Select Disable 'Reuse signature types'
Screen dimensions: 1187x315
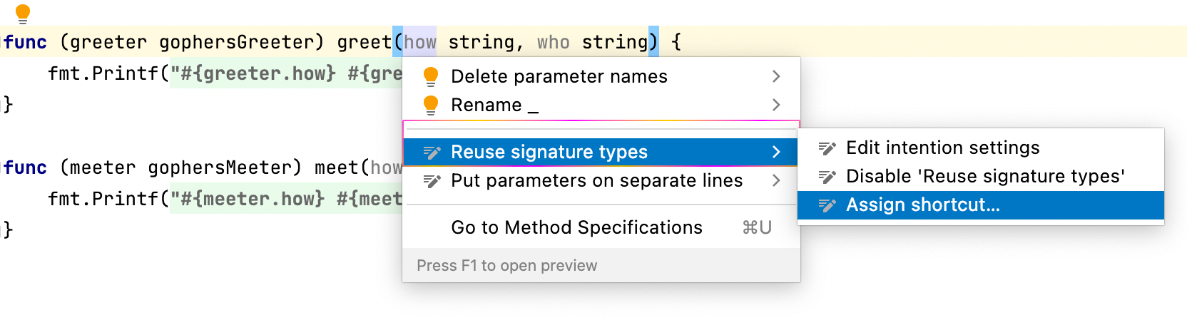pyautogui.click(x=981, y=176)
